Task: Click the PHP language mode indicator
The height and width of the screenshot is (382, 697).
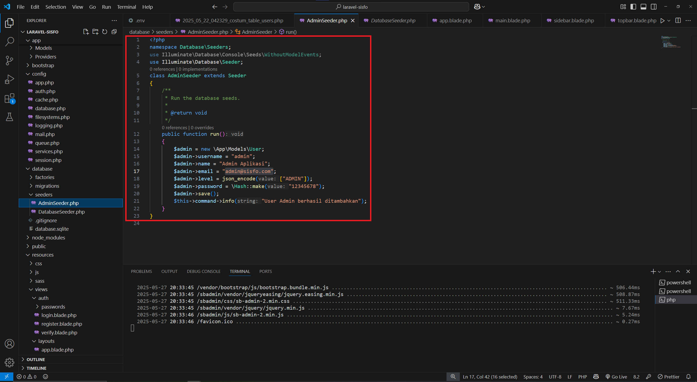Action: (582, 377)
